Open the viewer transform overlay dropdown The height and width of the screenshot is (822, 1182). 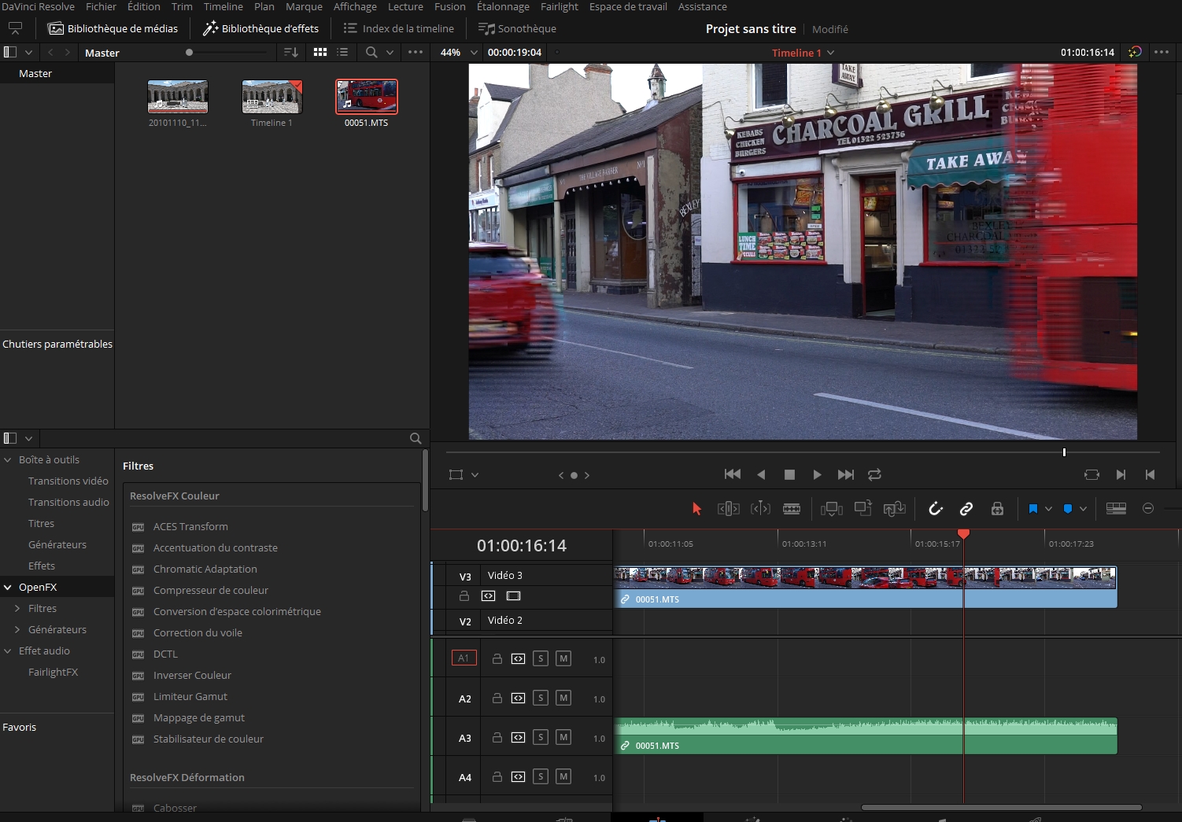[475, 475]
